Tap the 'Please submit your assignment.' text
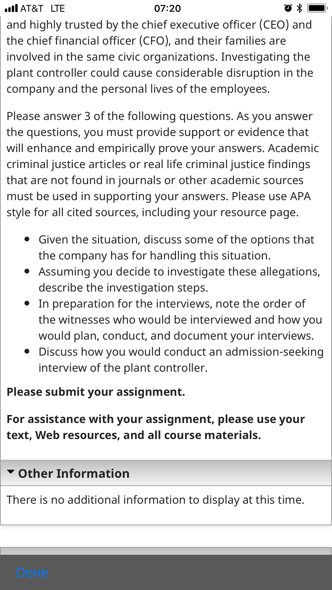Image resolution: width=332 pixels, height=590 pixels. point(96,392)
